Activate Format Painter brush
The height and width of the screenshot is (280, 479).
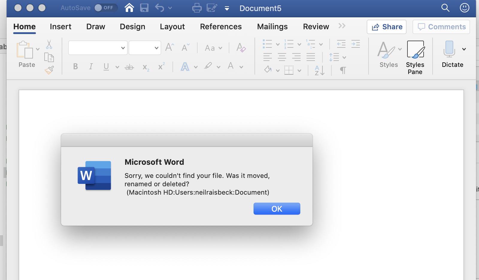click(49, 70)
